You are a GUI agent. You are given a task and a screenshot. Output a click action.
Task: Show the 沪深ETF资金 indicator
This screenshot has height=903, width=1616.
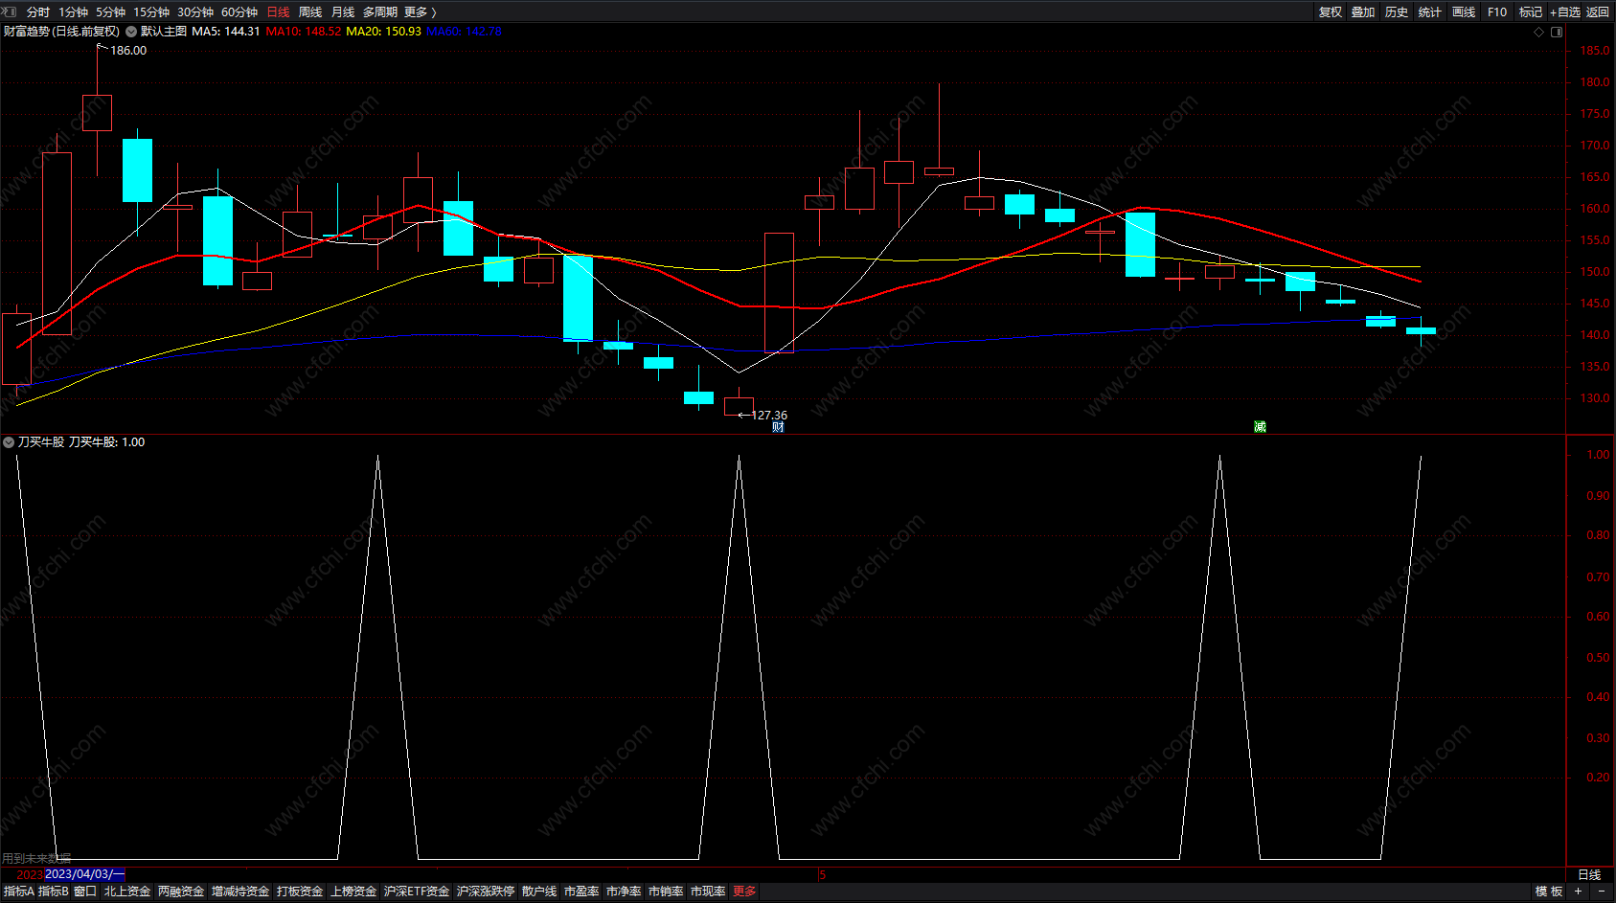[417, 892]
